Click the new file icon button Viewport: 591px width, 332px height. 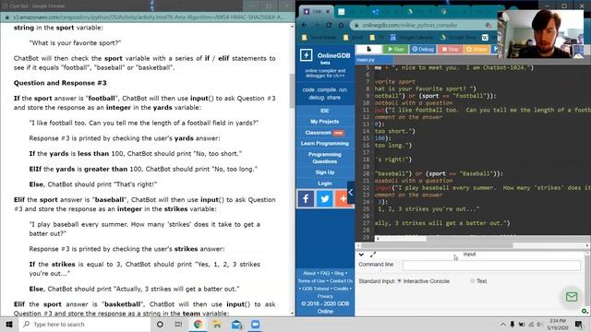[369, 49]
